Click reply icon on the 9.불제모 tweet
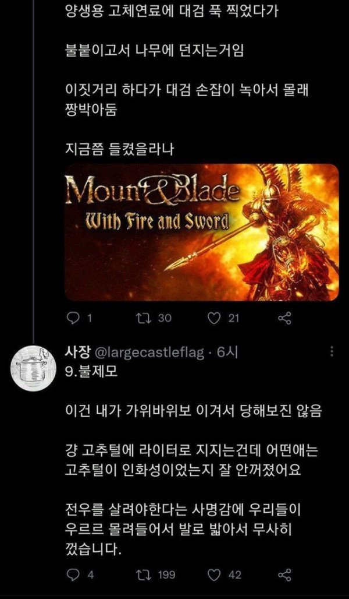The width and height of the screenshot is (349, 599). (73, 574)
